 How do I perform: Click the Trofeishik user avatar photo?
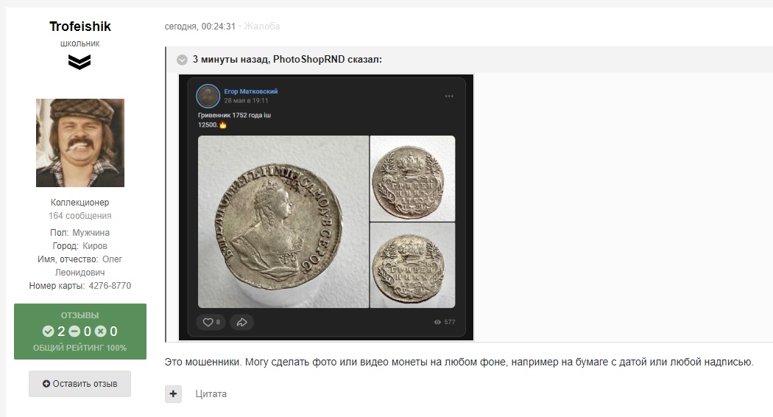click(80, 143)
